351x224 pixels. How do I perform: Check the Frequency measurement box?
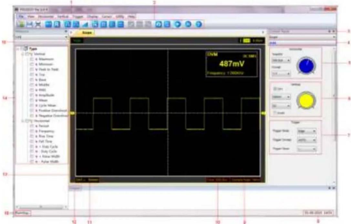pyautogui.click(x=32, y=131)
